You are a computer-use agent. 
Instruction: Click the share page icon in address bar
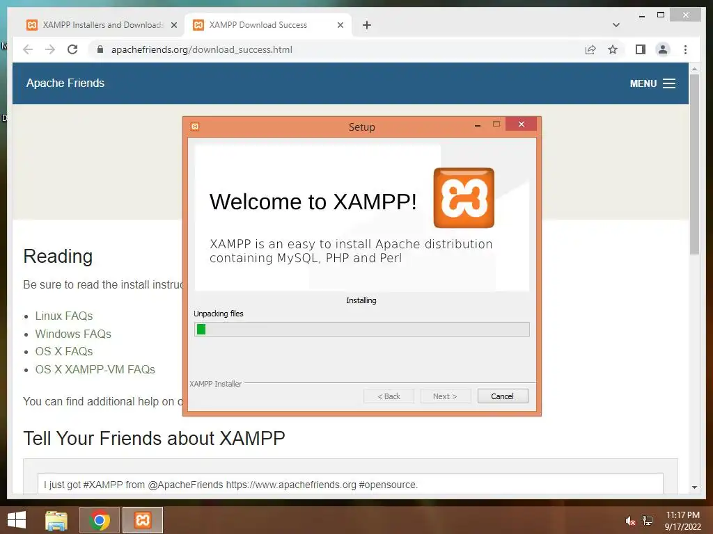(590, 49)
